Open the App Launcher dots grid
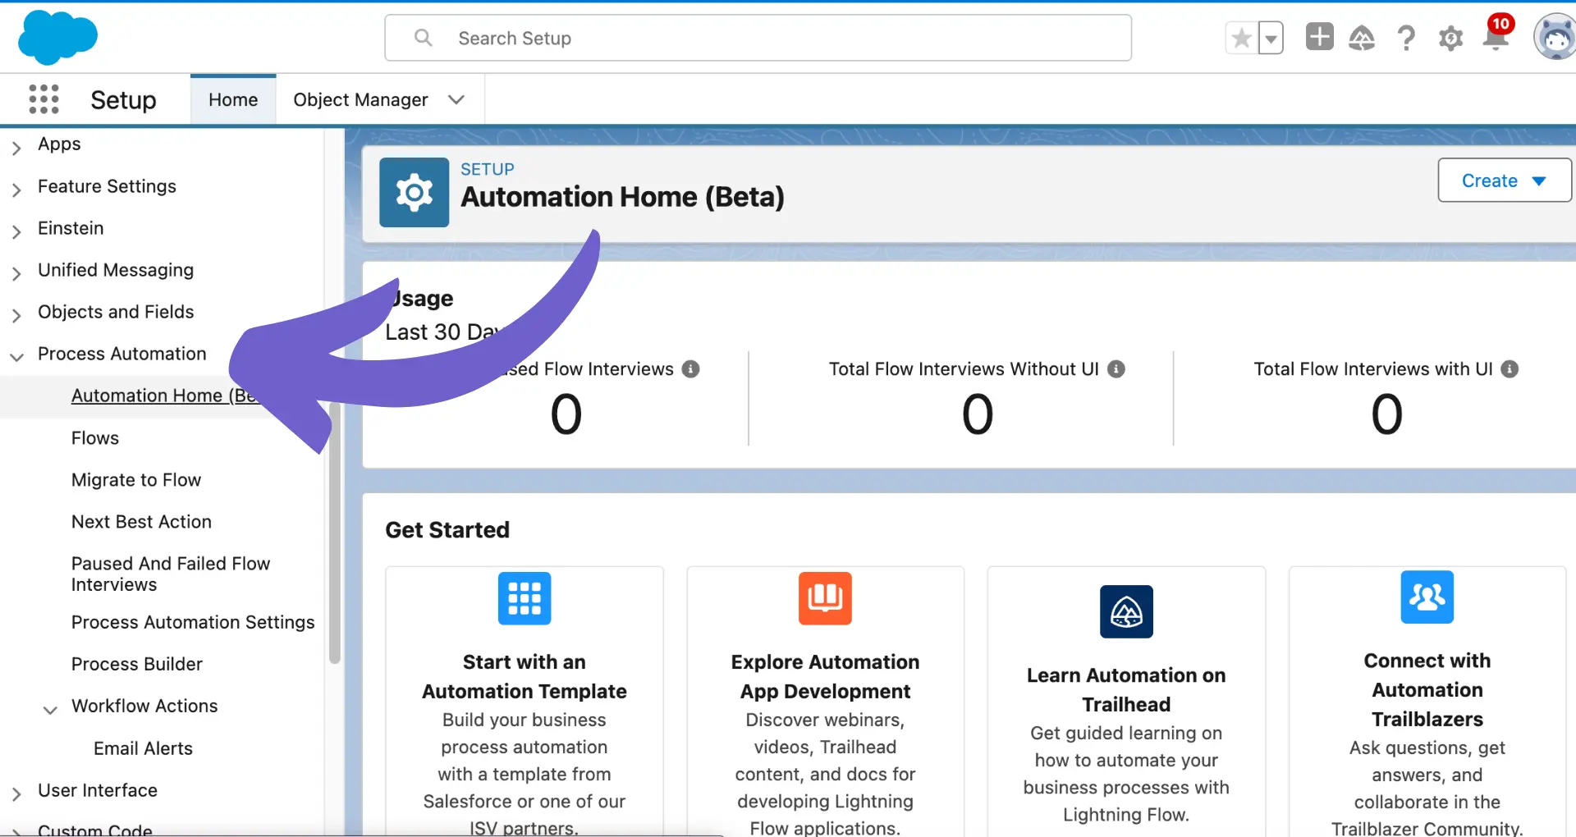 44,99
